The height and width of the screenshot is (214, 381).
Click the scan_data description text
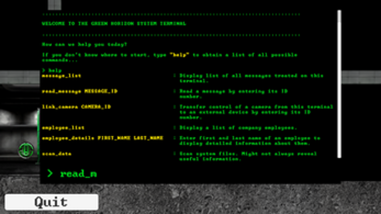click(248, 156)
